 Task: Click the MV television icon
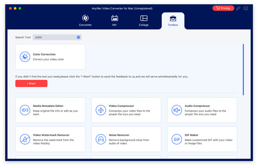tap(114, 18)
